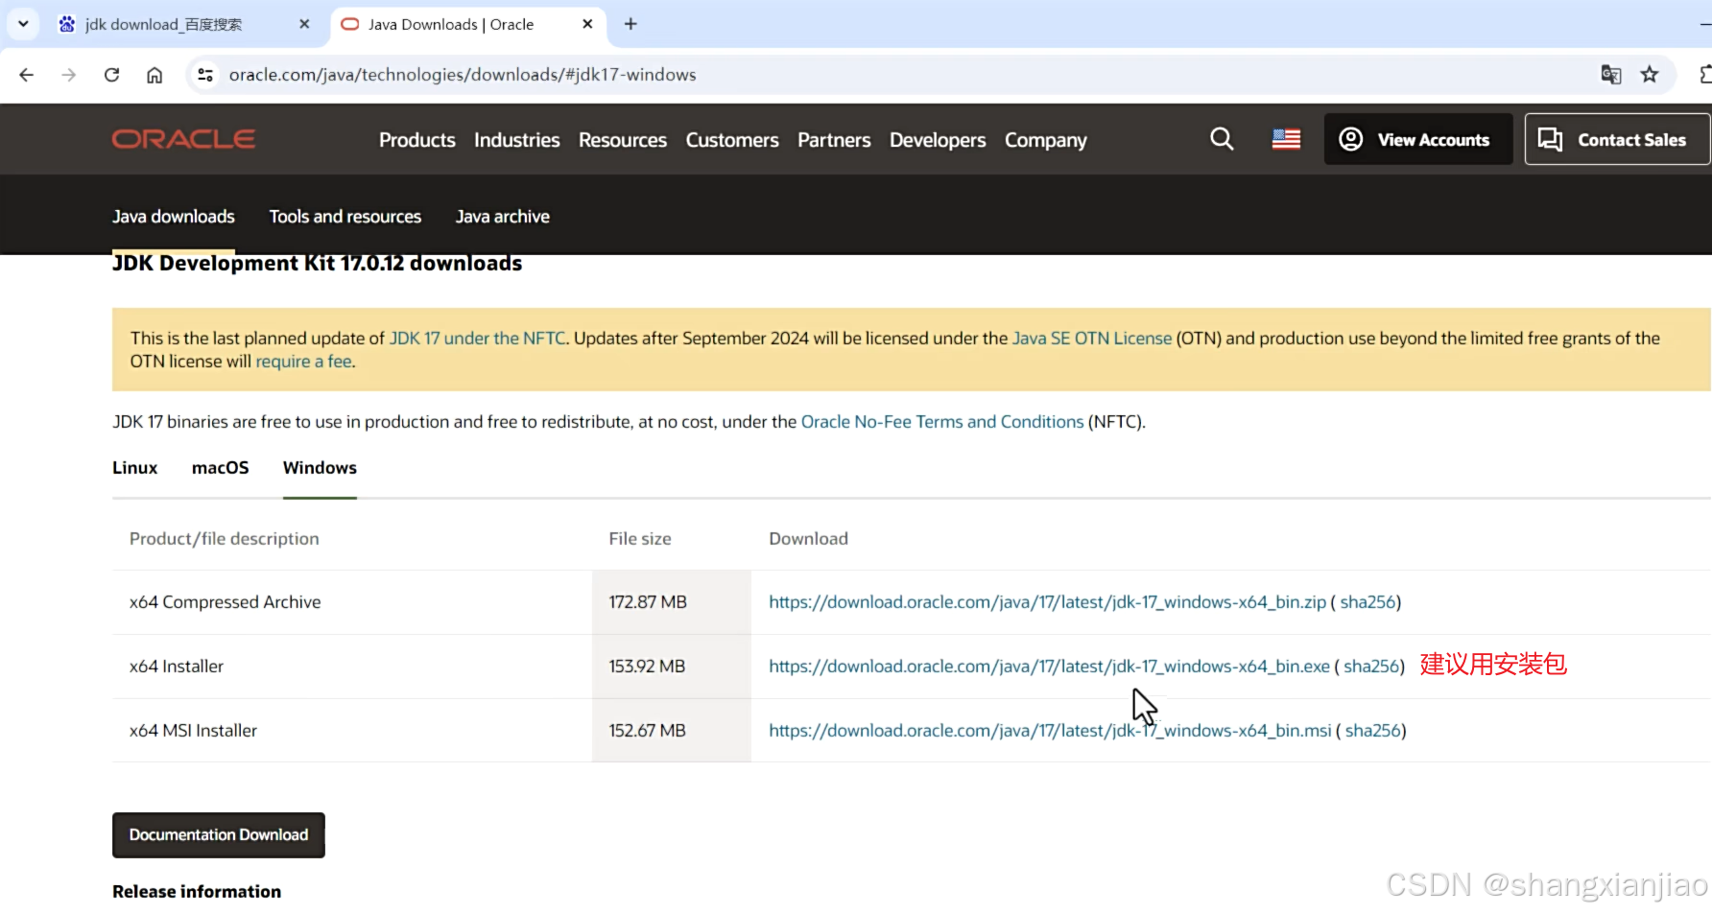Reload the Oracle page
Viewport: 1712px width, 913px height.
(112, 75)
